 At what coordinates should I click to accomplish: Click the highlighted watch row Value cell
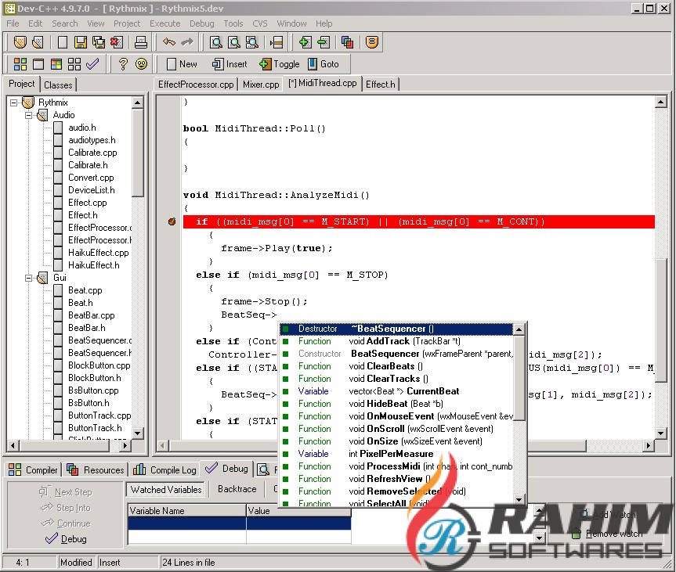[298, 523]
